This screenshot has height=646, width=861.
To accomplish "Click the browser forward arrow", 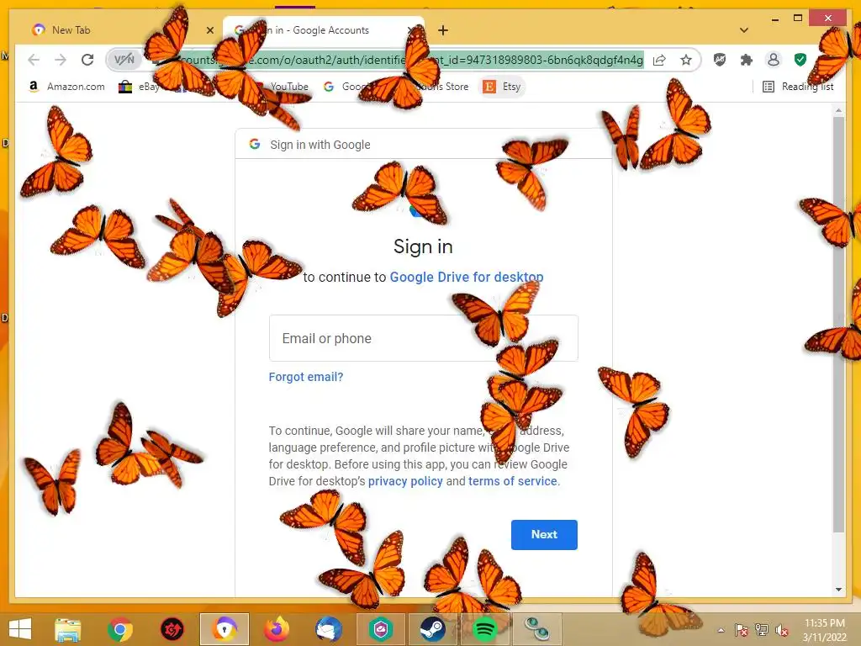I will click(61, 60).
